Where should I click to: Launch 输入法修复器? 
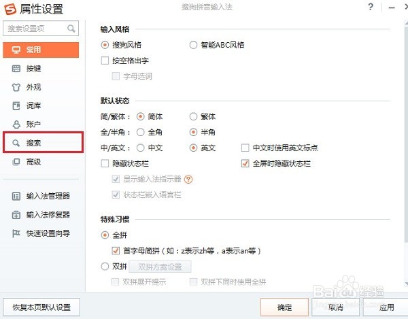point(41,215)
